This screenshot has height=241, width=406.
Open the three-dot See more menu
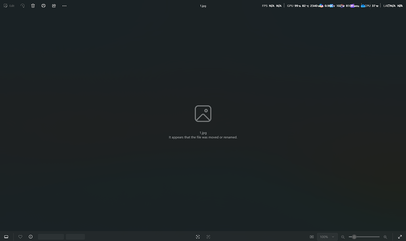coord(64,6)
